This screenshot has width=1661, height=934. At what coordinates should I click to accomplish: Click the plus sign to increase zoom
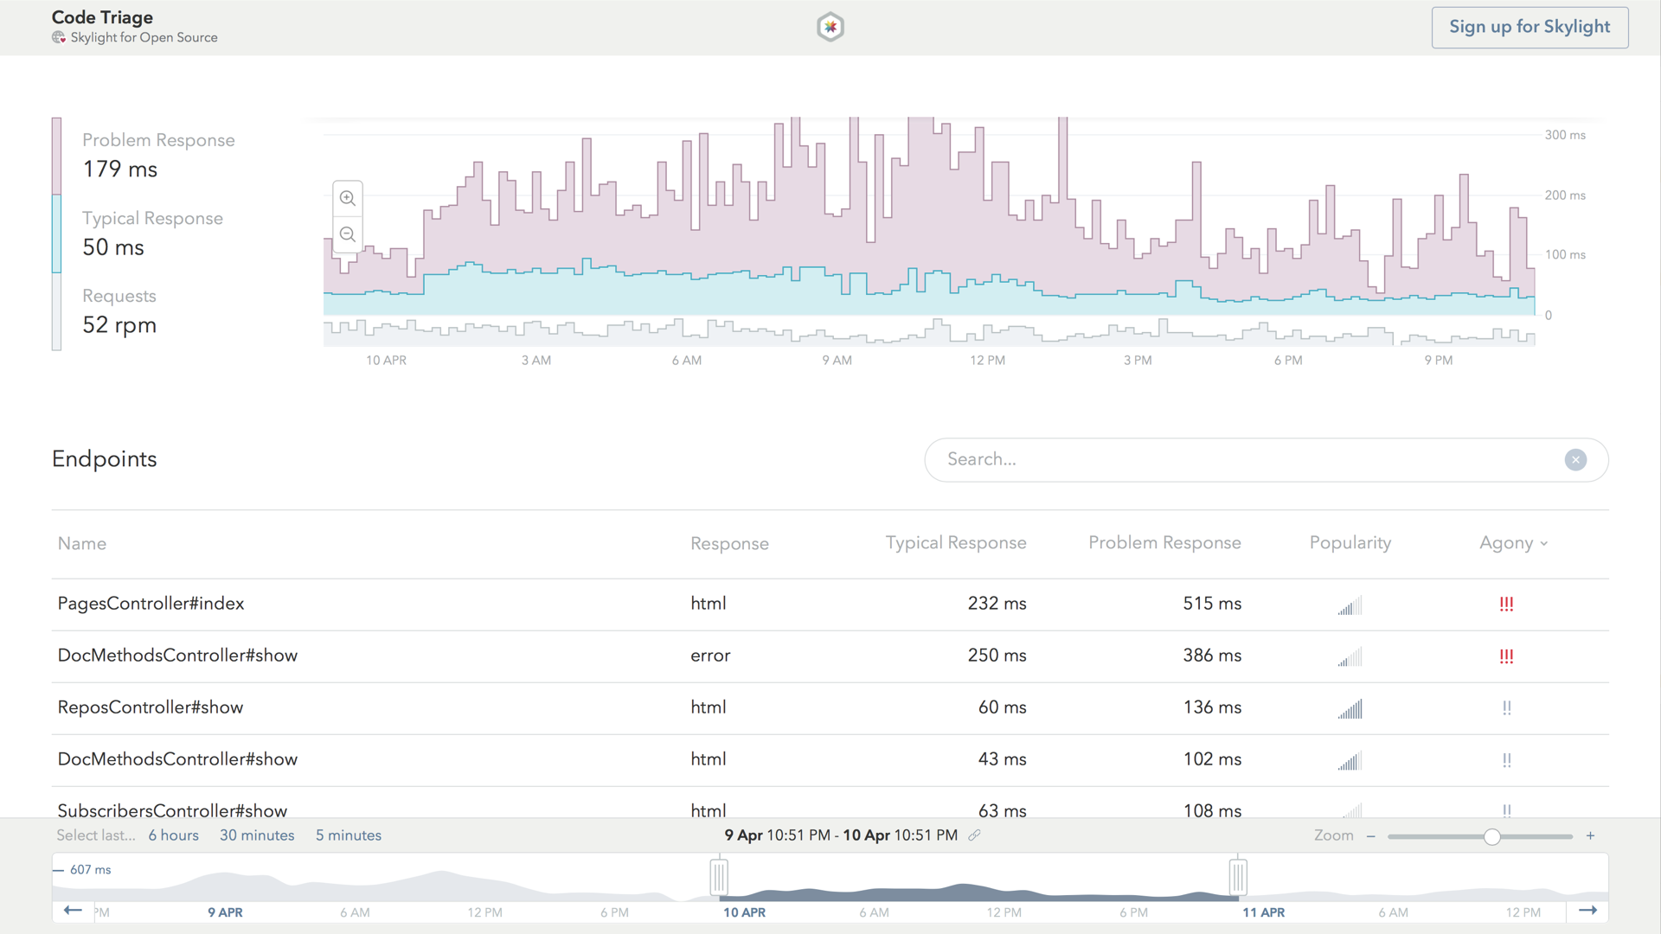(x=1590, y=835)
